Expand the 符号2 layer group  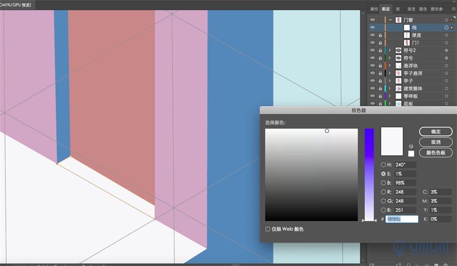(390, 50)
